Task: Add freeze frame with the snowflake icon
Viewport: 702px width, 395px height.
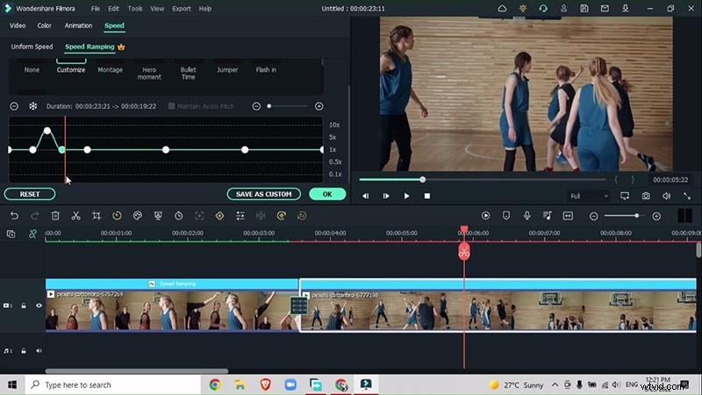Action: (33, 106)
